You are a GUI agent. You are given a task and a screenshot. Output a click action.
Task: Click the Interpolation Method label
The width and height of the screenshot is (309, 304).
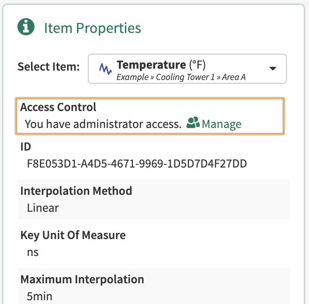[76, 191]
